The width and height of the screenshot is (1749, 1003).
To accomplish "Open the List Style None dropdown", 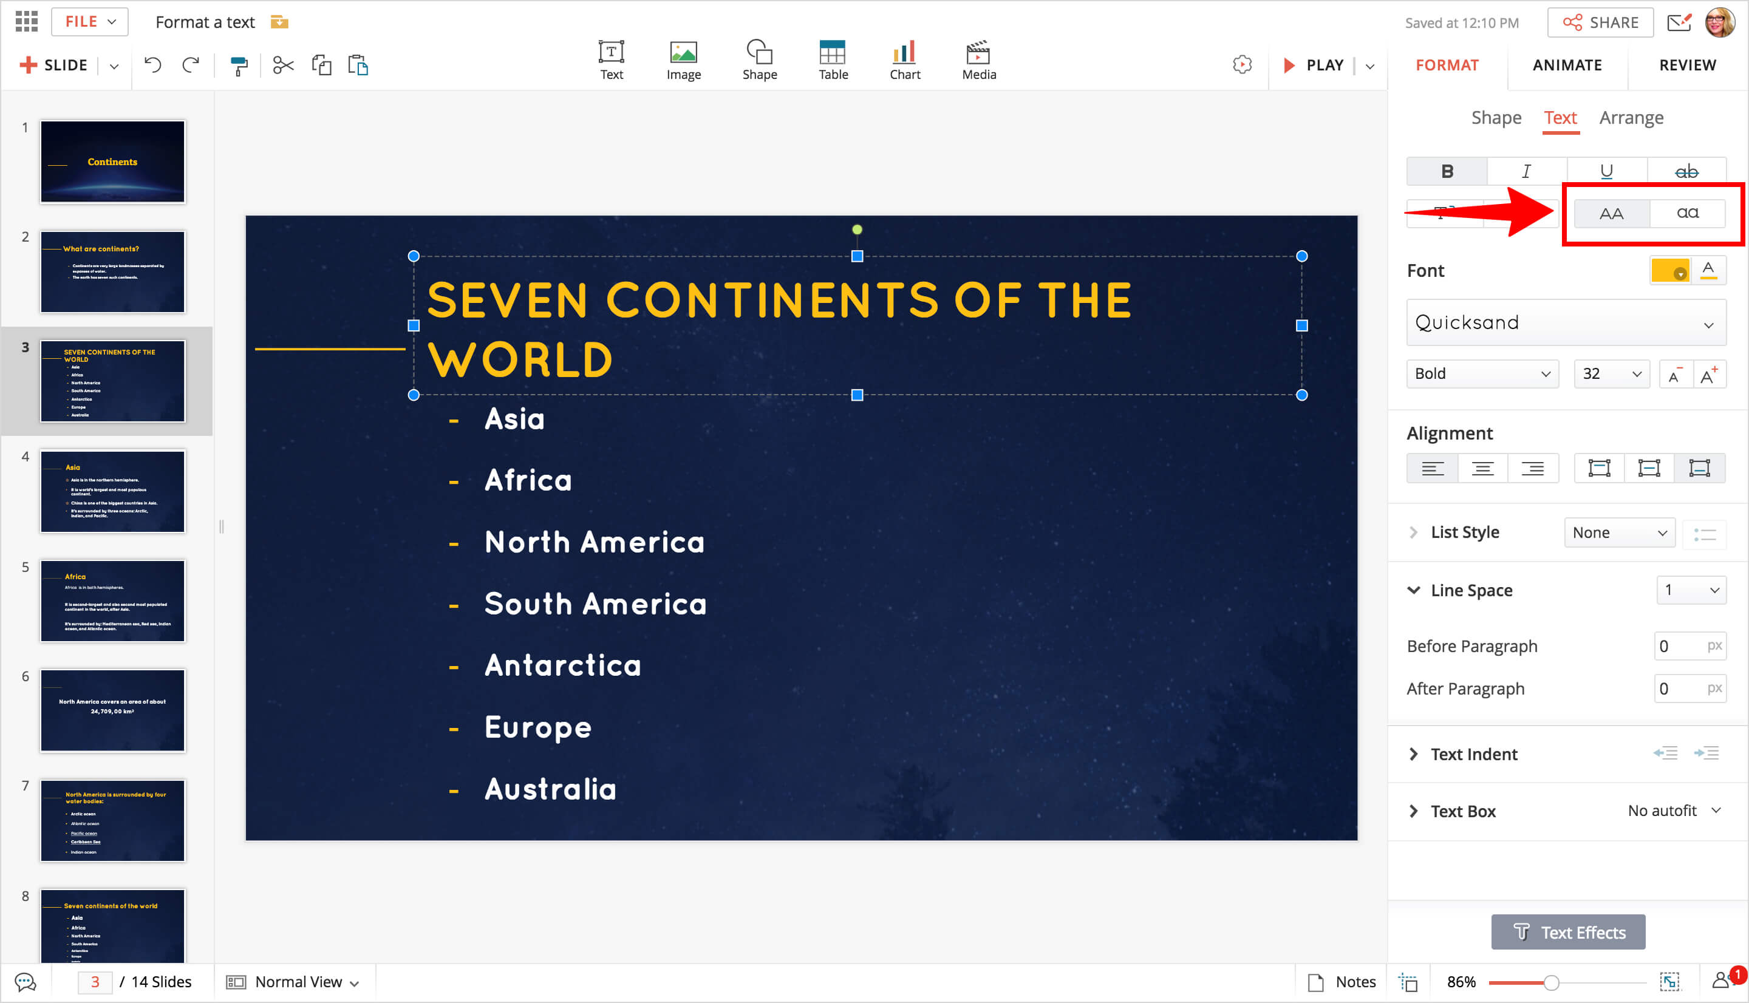I will point(1619,532).
